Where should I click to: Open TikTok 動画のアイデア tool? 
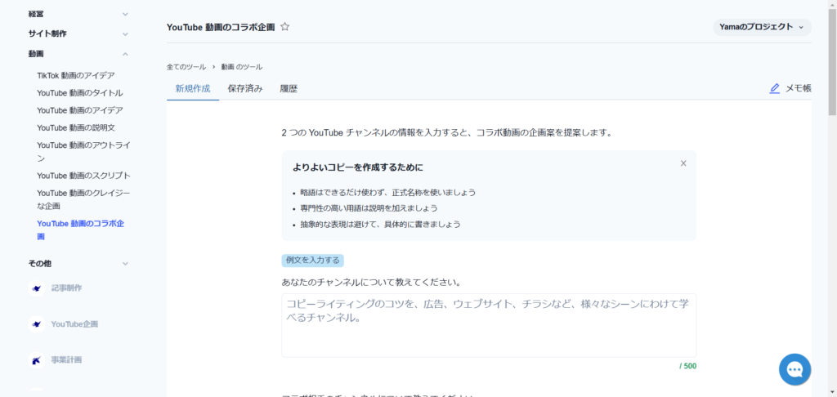76,75
